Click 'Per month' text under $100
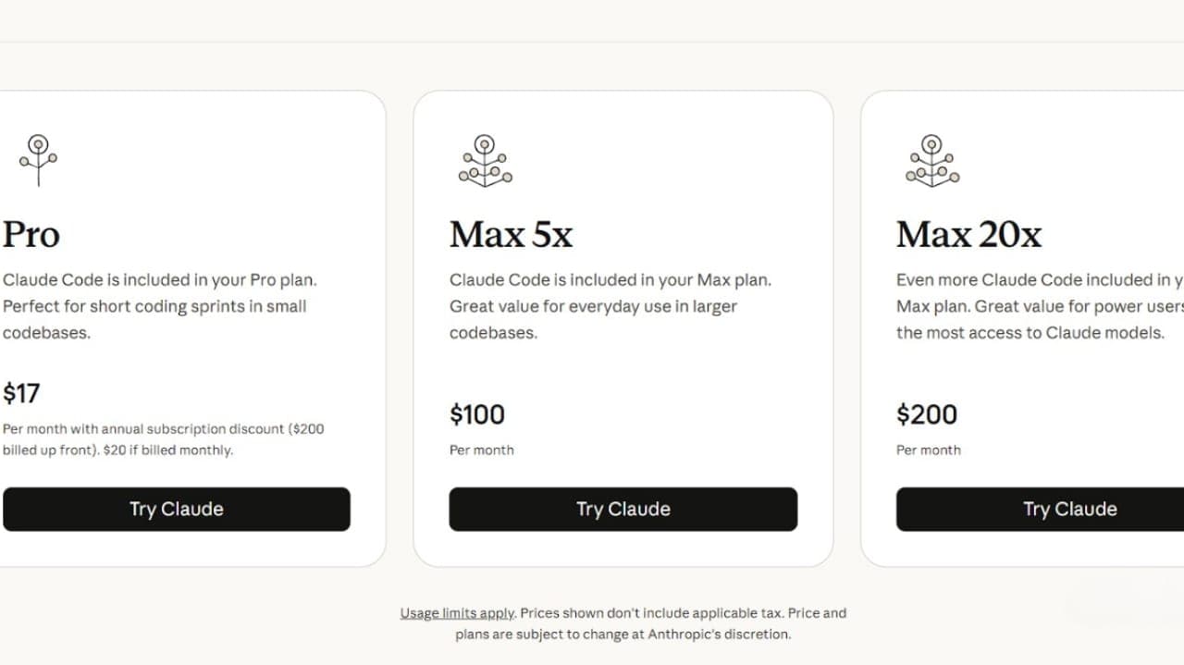The height and width of the screenshot is (665, 1184). (x=482, y=450)
